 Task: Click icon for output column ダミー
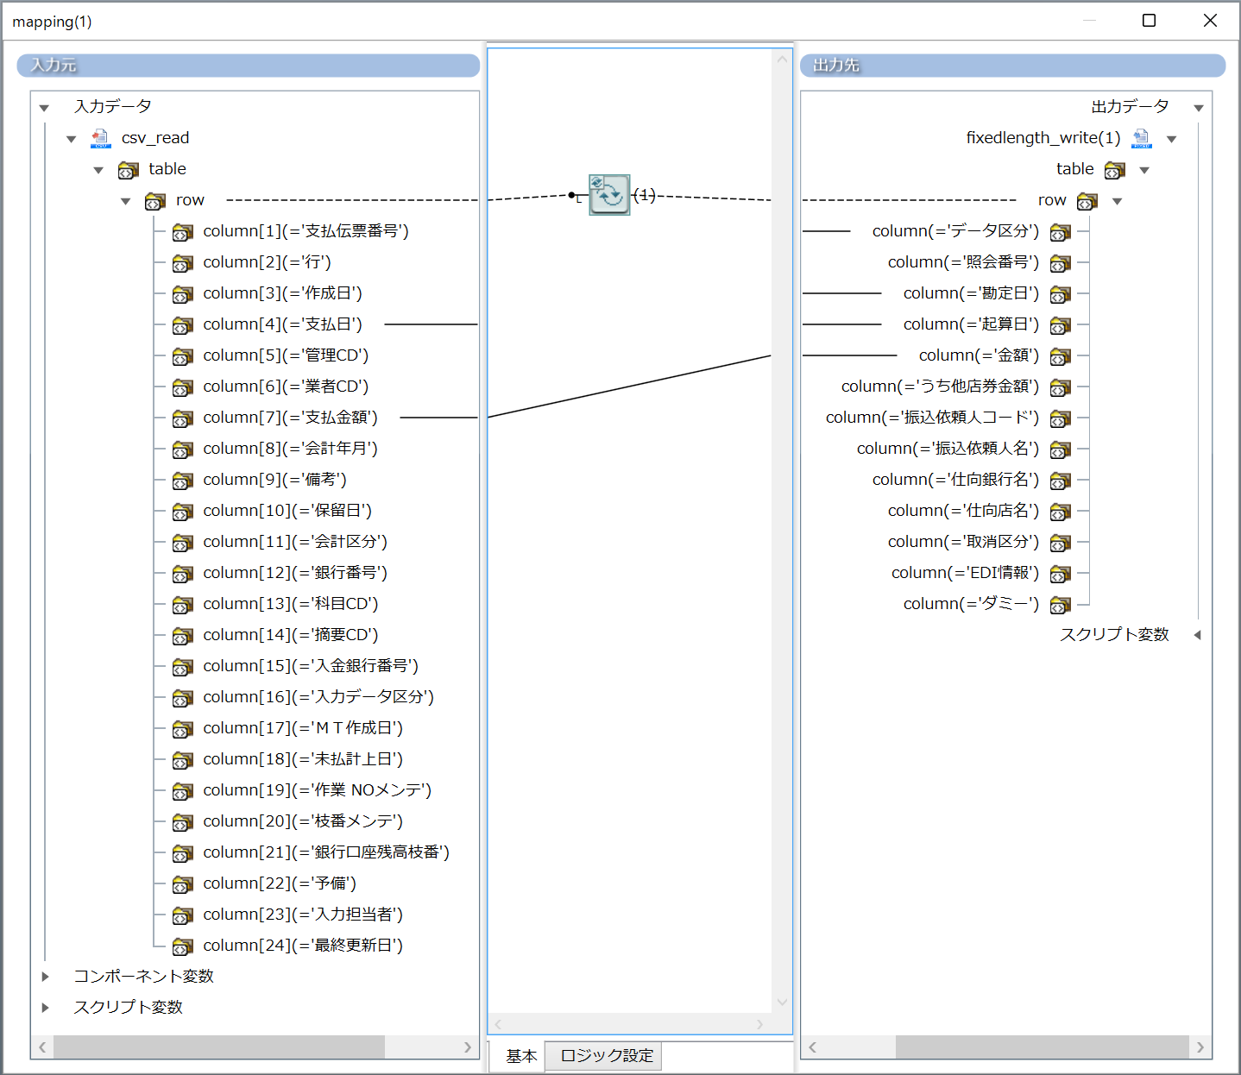(1061, 605)
